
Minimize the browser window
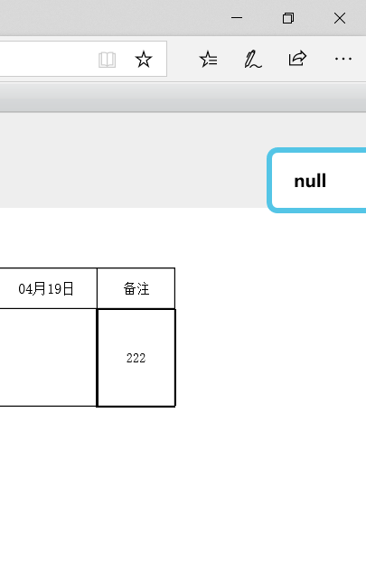coord(237,17)
